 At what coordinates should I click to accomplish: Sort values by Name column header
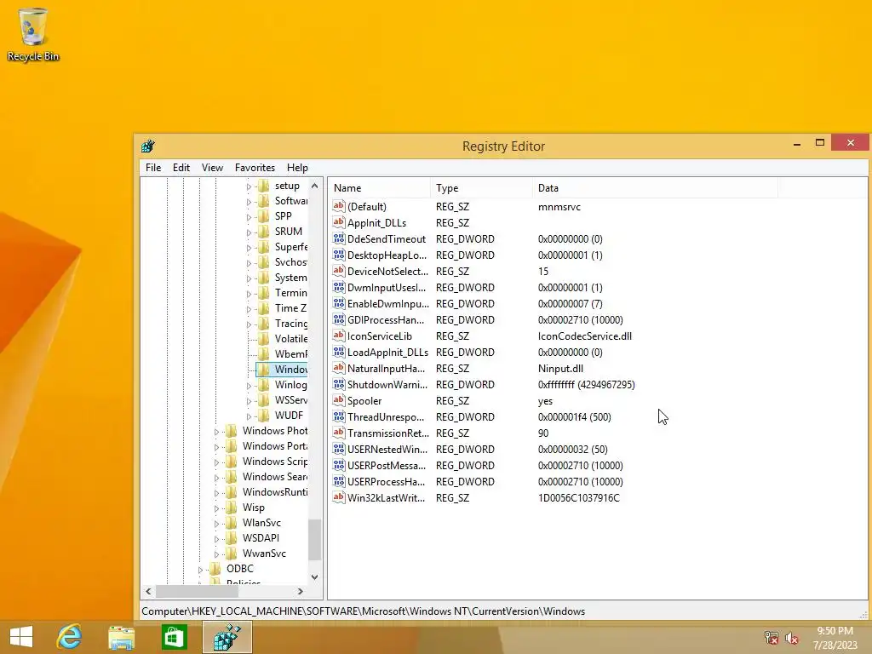coord(379,188)
